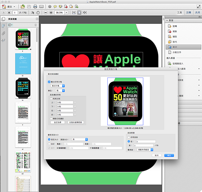The width and height of the screenshot is (202, 192).
Task: Click the Zoom Out minus icon
Action: tap(45, 12)
